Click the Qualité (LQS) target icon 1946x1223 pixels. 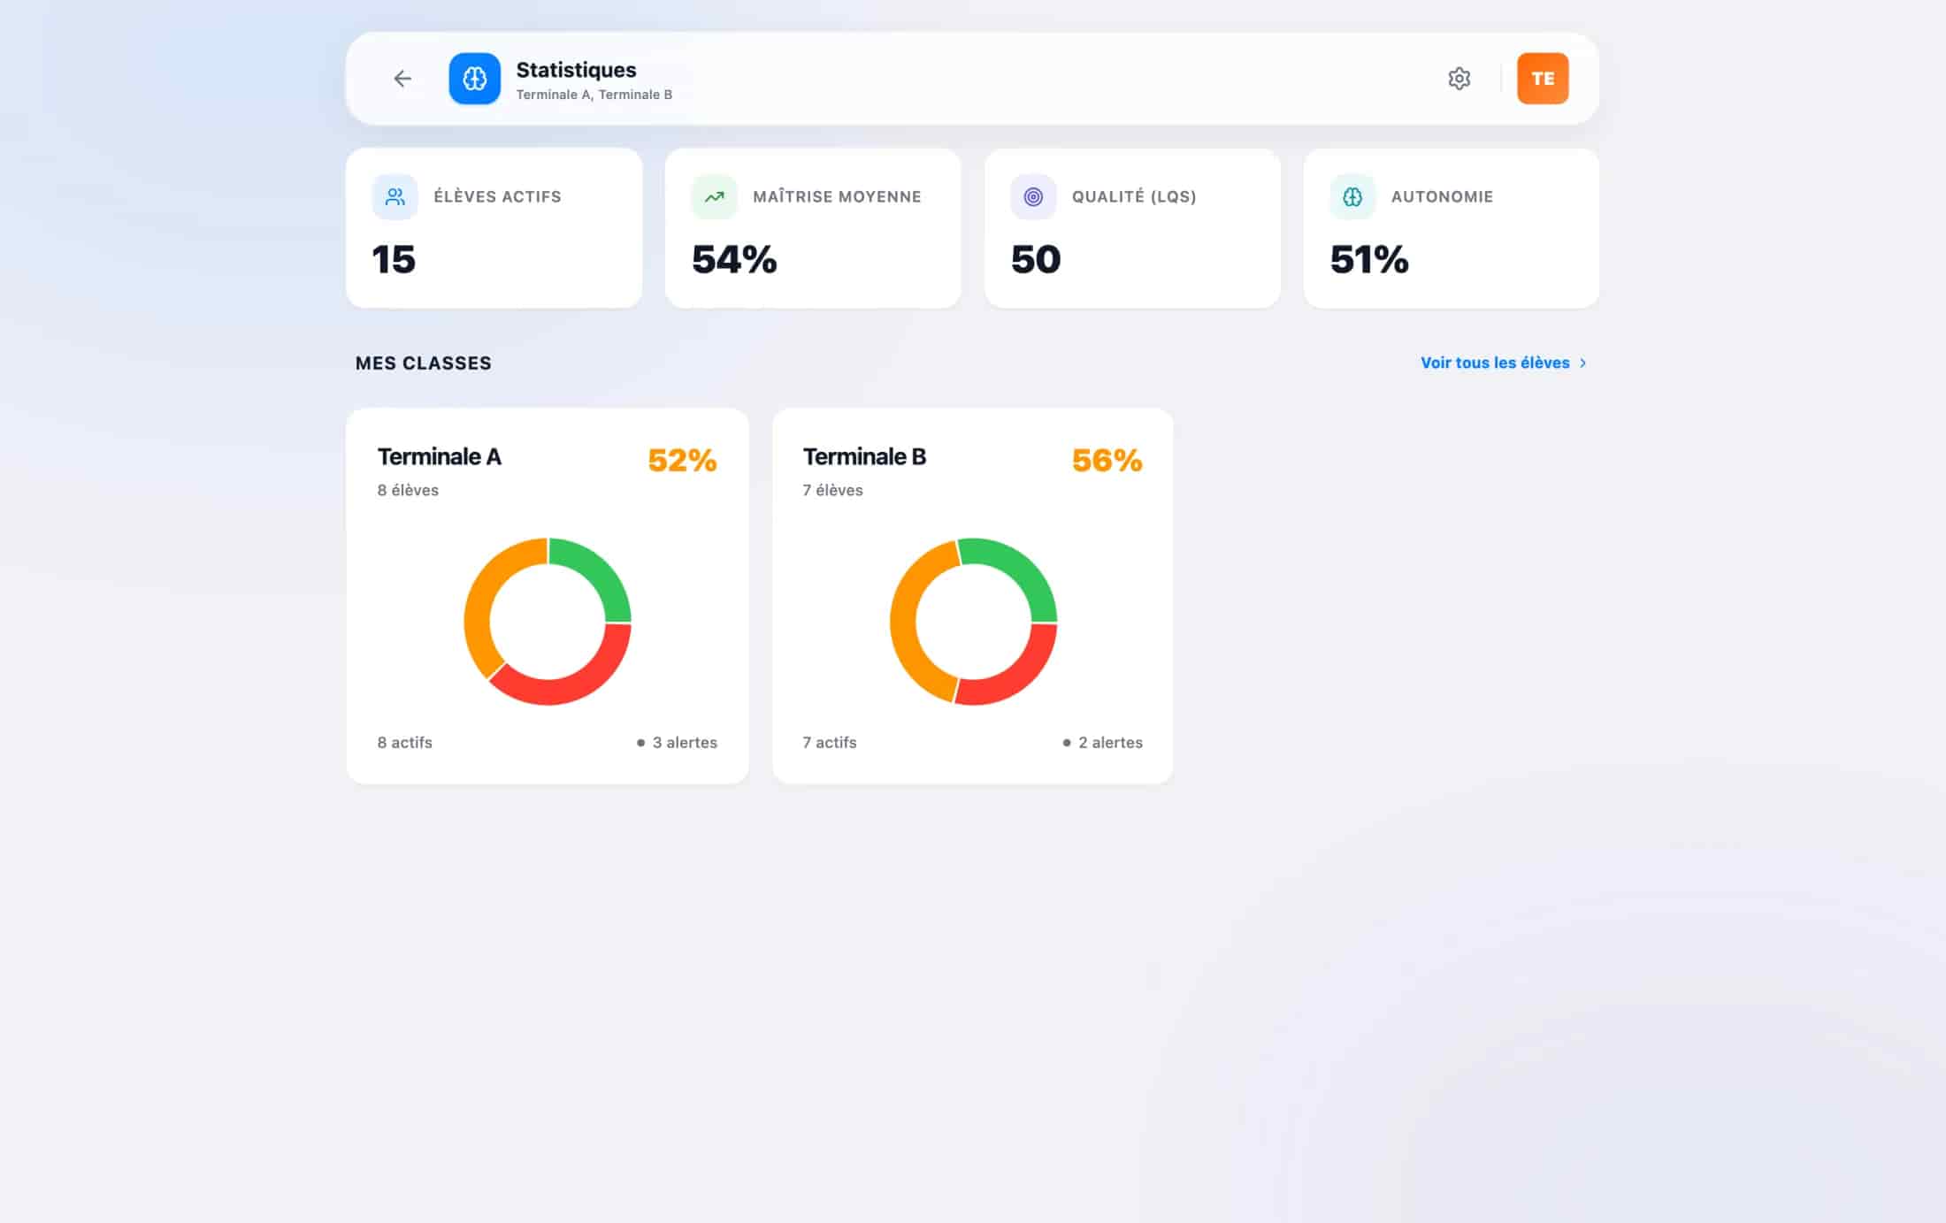pyautogui.click(x=1033, y=196)
